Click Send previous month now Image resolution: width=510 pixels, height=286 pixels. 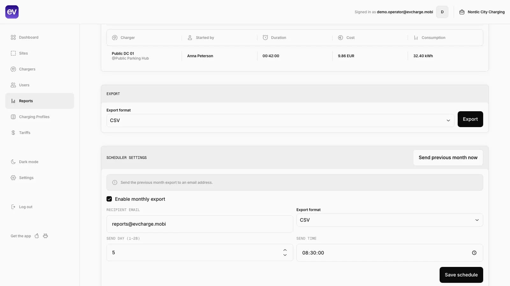(448, 158)
